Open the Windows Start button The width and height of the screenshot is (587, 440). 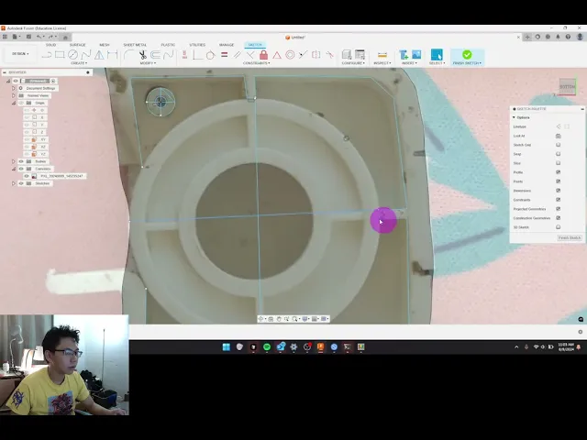click(x=227, y=347)
